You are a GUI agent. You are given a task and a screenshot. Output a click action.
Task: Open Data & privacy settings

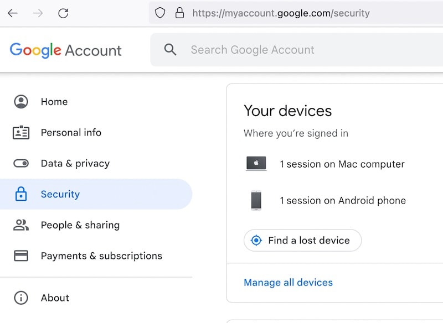(75, 163)
